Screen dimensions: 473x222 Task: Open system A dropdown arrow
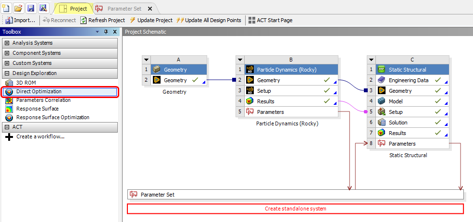(146, 60)
